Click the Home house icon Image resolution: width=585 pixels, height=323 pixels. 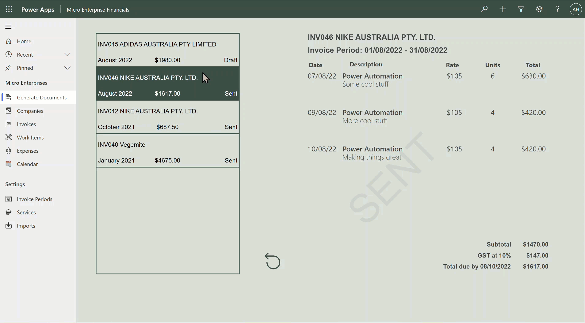(x=9, y=41)
